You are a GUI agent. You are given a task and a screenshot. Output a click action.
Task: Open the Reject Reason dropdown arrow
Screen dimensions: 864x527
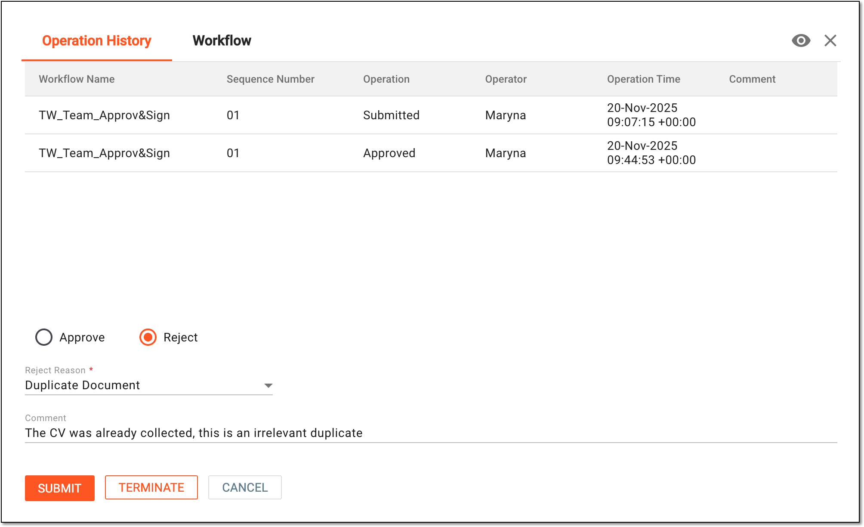point(268,385)
